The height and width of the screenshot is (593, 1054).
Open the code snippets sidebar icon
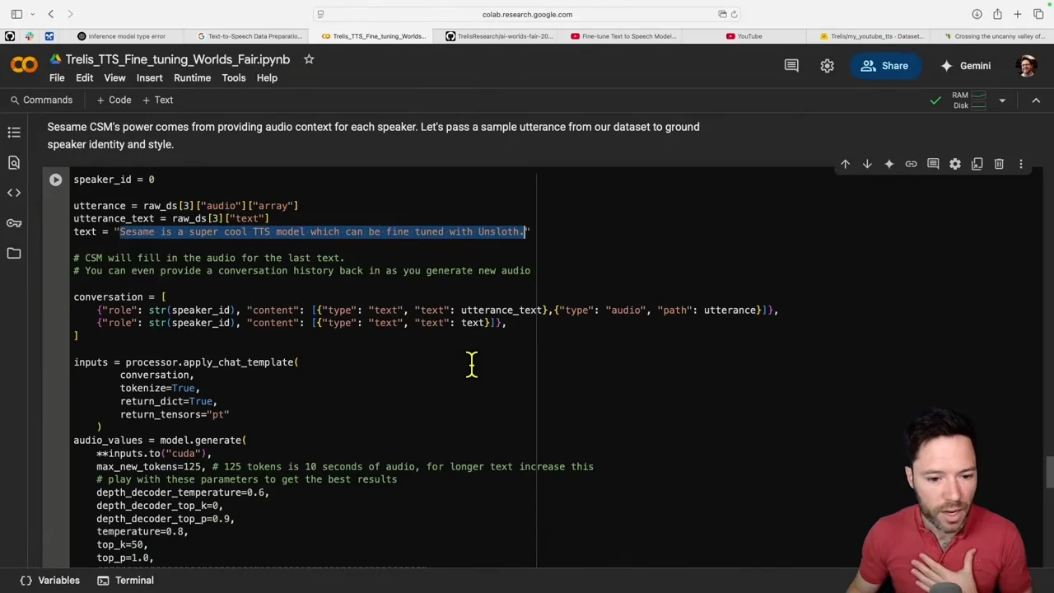tap(14, 193)
